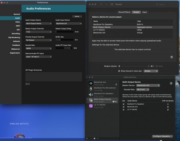Switch to the Output tab

136,12
